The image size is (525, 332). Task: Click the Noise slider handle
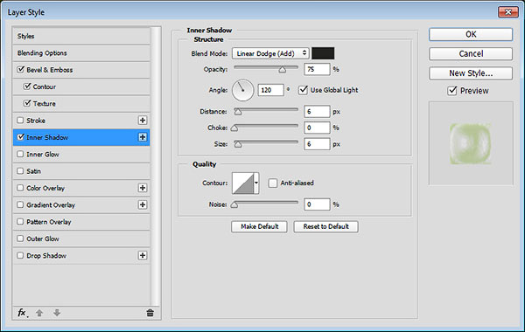[x=234, y=204]
